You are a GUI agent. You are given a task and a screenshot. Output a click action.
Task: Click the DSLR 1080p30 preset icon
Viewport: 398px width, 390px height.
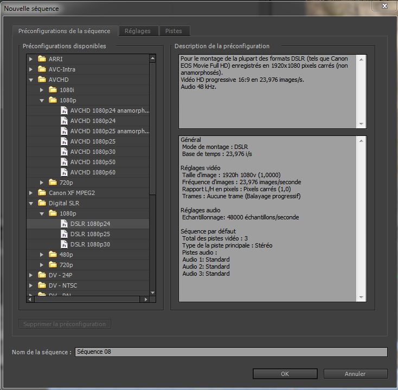click(65, 244)
